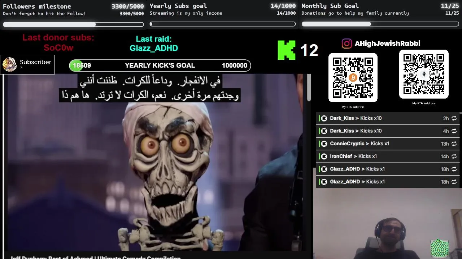Click the SoC0w donor name
This screenshot has height=259, width=462.
[58, 48]
